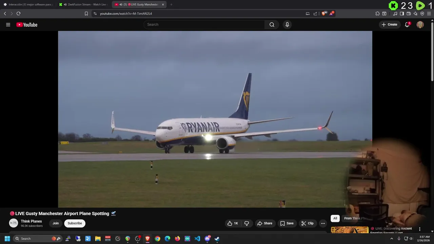Open the volume control in system tray
Image resolution: width=434 pixels, height=244 pixels.
[x=411, y=239]
